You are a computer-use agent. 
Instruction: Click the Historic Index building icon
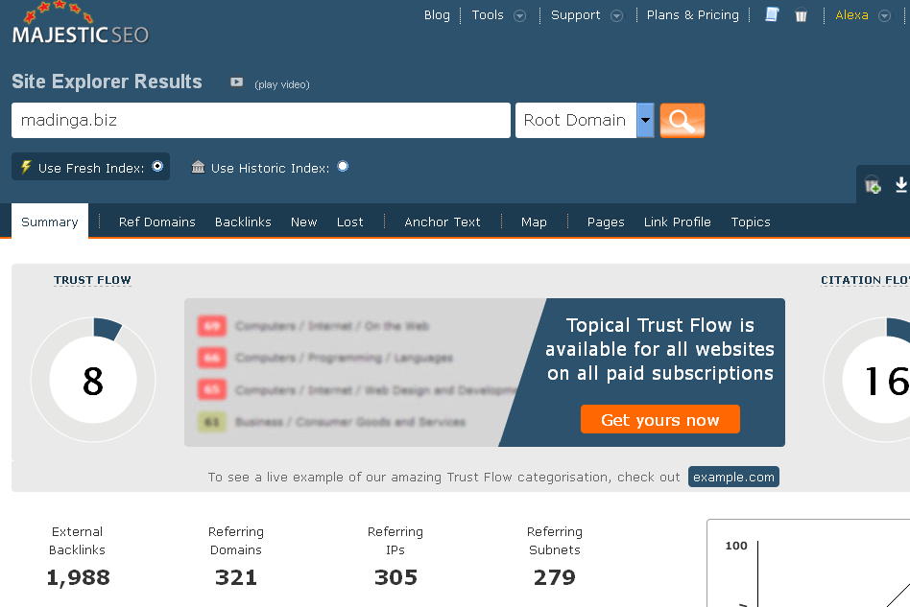[198, 167]
